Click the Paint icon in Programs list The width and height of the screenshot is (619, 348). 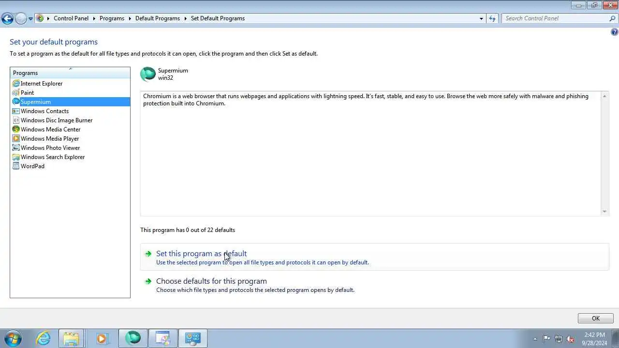16,93
